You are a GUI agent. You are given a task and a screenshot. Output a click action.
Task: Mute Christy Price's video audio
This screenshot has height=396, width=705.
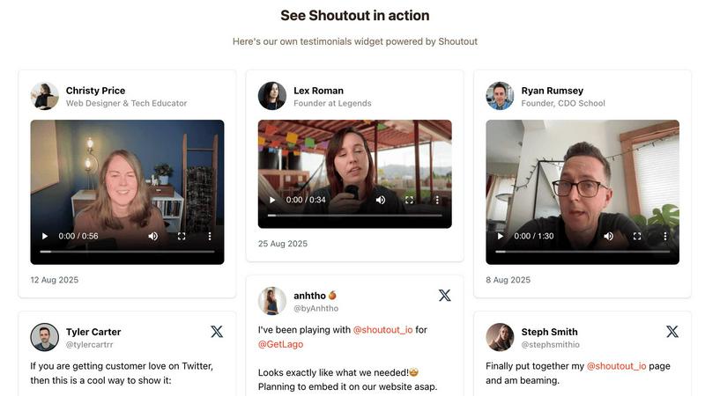(153, 236)
